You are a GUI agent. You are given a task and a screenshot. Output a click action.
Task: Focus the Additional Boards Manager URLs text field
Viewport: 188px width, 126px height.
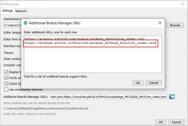point(108,97)
